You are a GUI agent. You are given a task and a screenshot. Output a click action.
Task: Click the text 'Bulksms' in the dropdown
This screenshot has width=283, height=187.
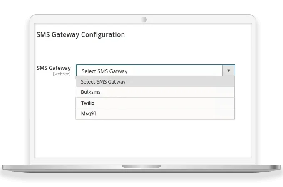[90, 92]
